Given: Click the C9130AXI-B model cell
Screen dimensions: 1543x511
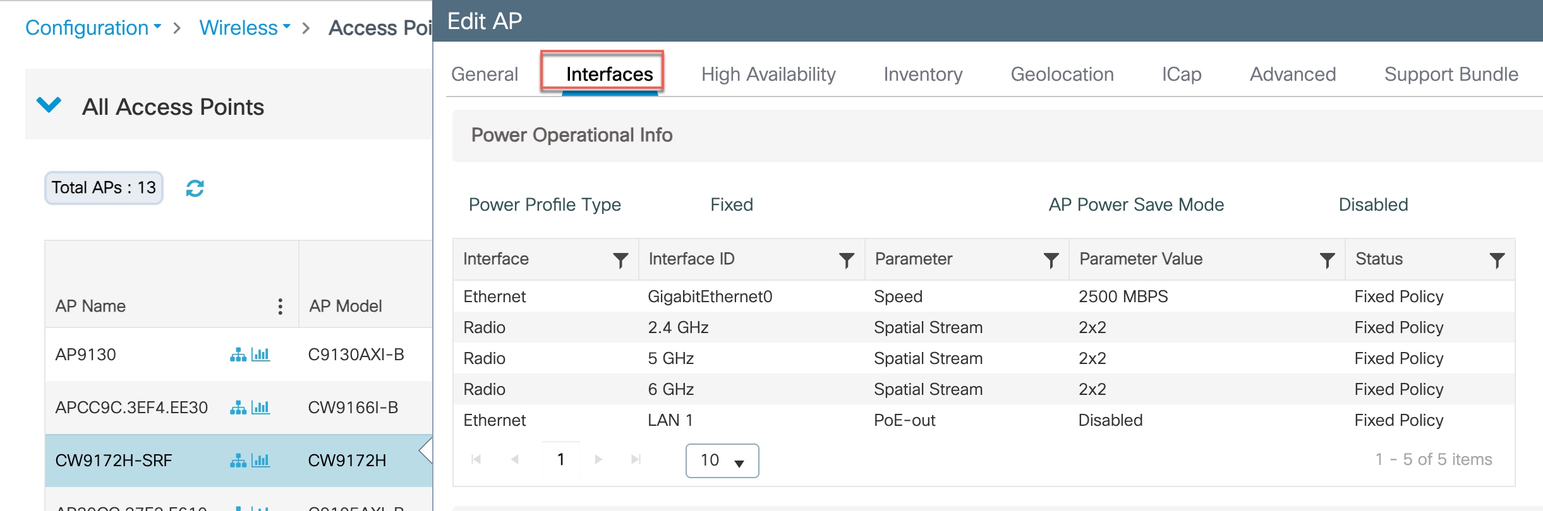Looking at the screenshot, I should pos(356,355).
